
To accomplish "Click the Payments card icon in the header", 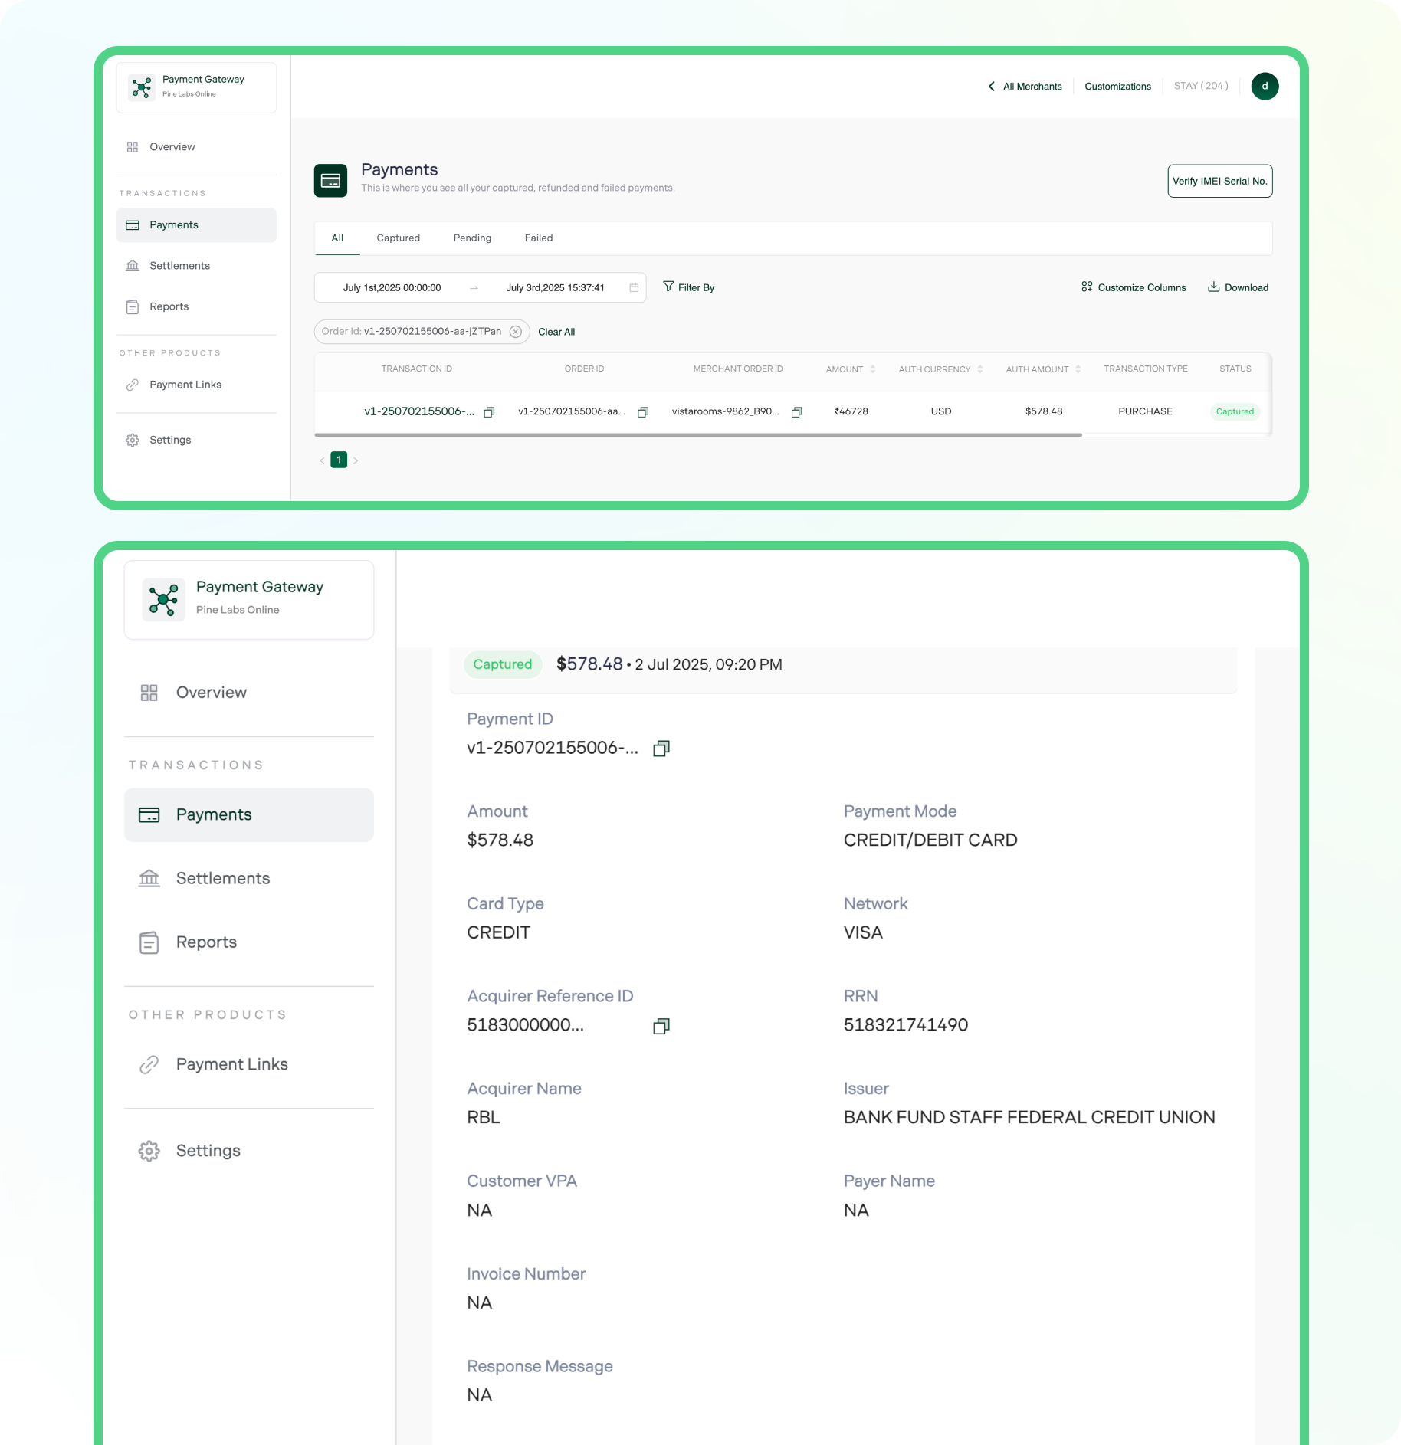I will [x=330, y=180].
